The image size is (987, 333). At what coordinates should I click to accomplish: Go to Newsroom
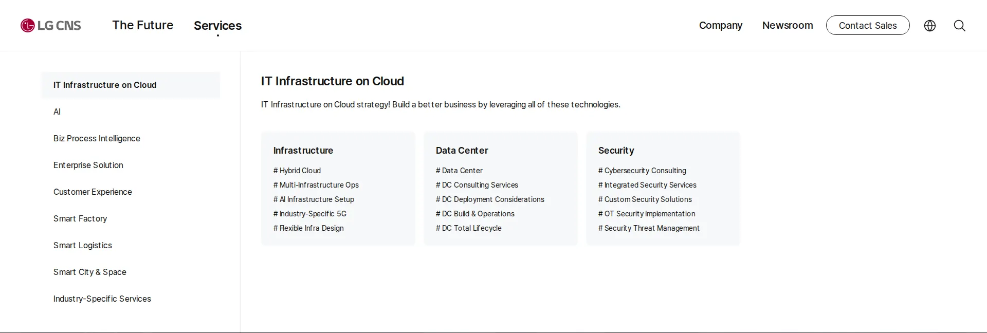coord(788,25)
